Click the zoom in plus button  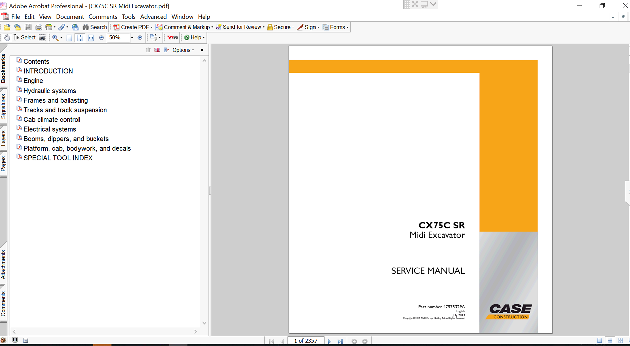140,38
